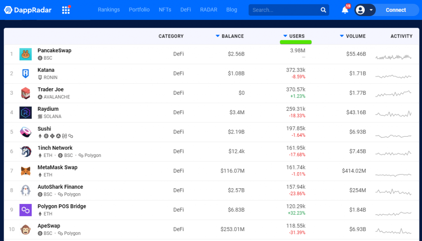
Task: Click the user account avatar icon
Action: pyautogui.click(x=360, y=10)
